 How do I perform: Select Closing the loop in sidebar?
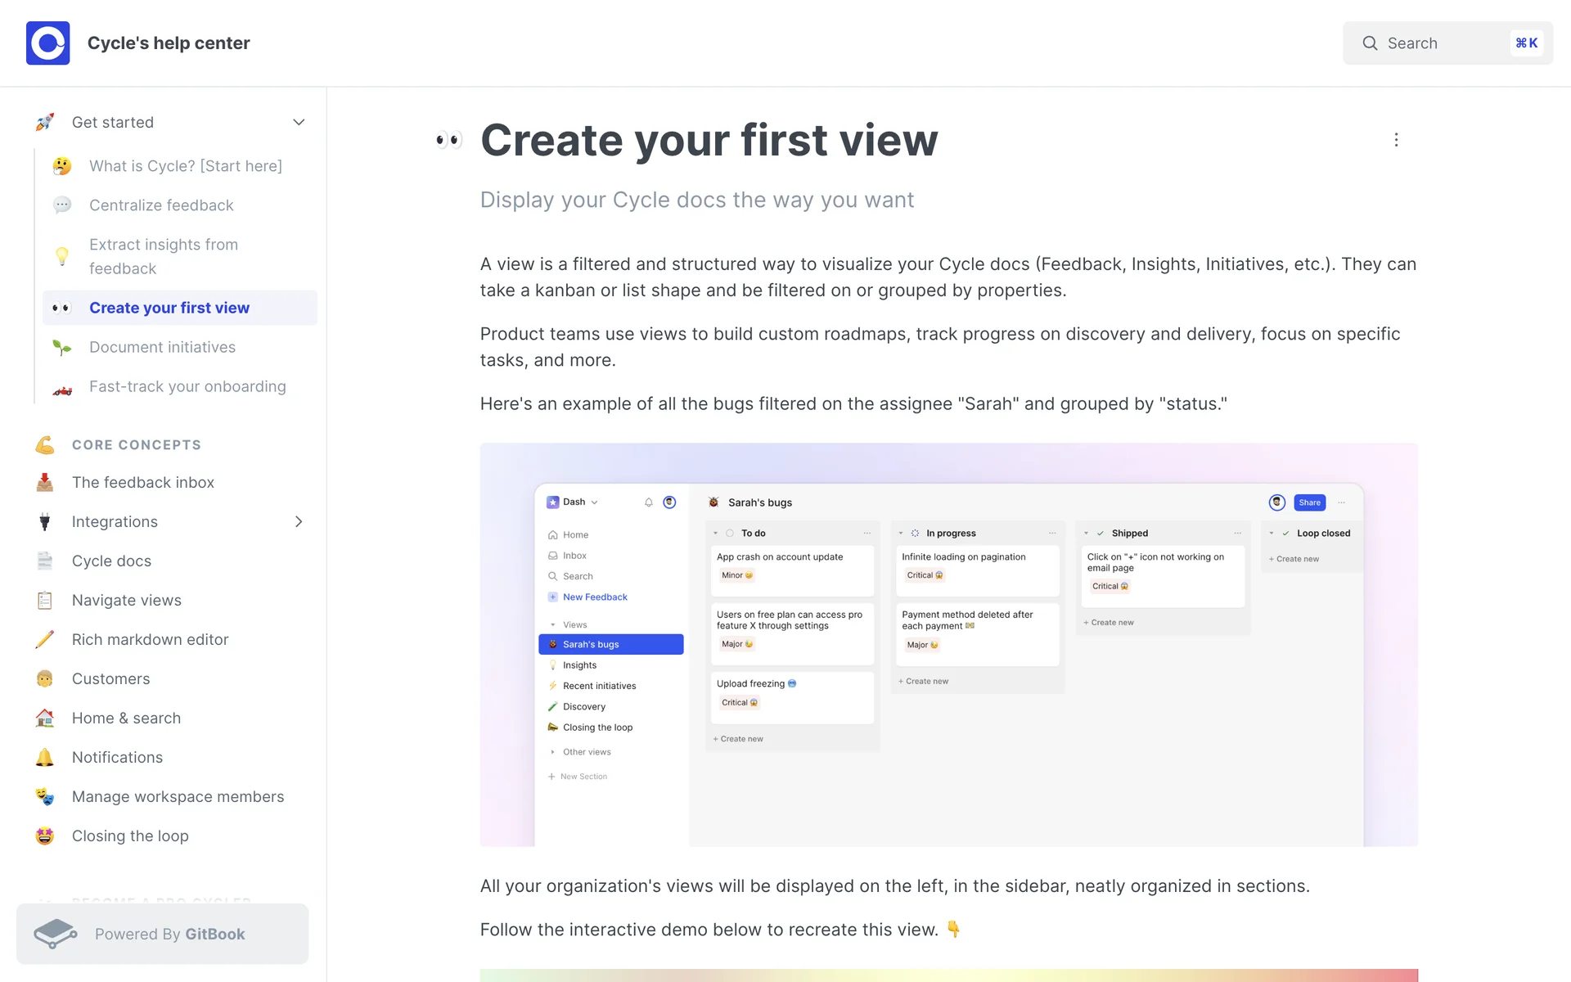point(130,836)
